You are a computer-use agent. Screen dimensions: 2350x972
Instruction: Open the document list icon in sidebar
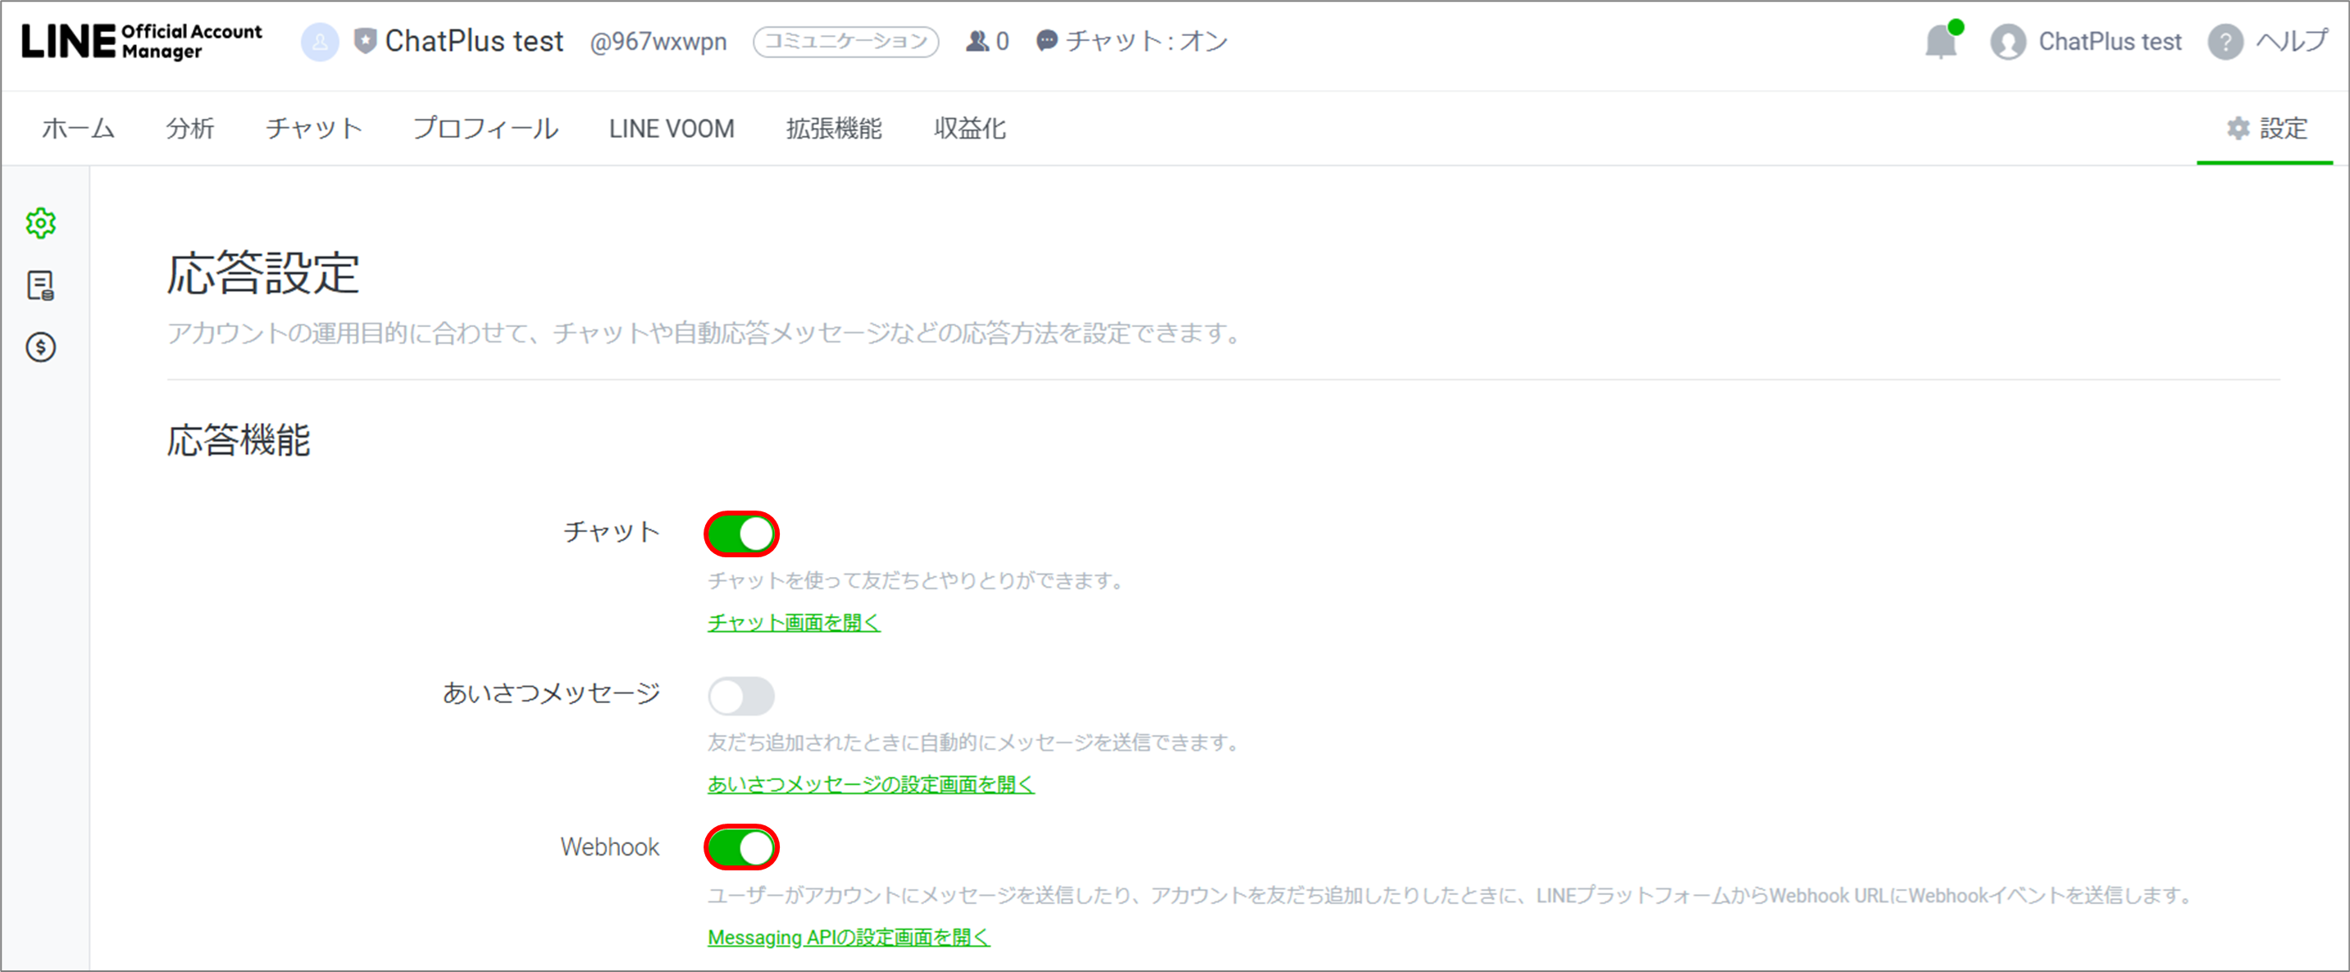41,285
